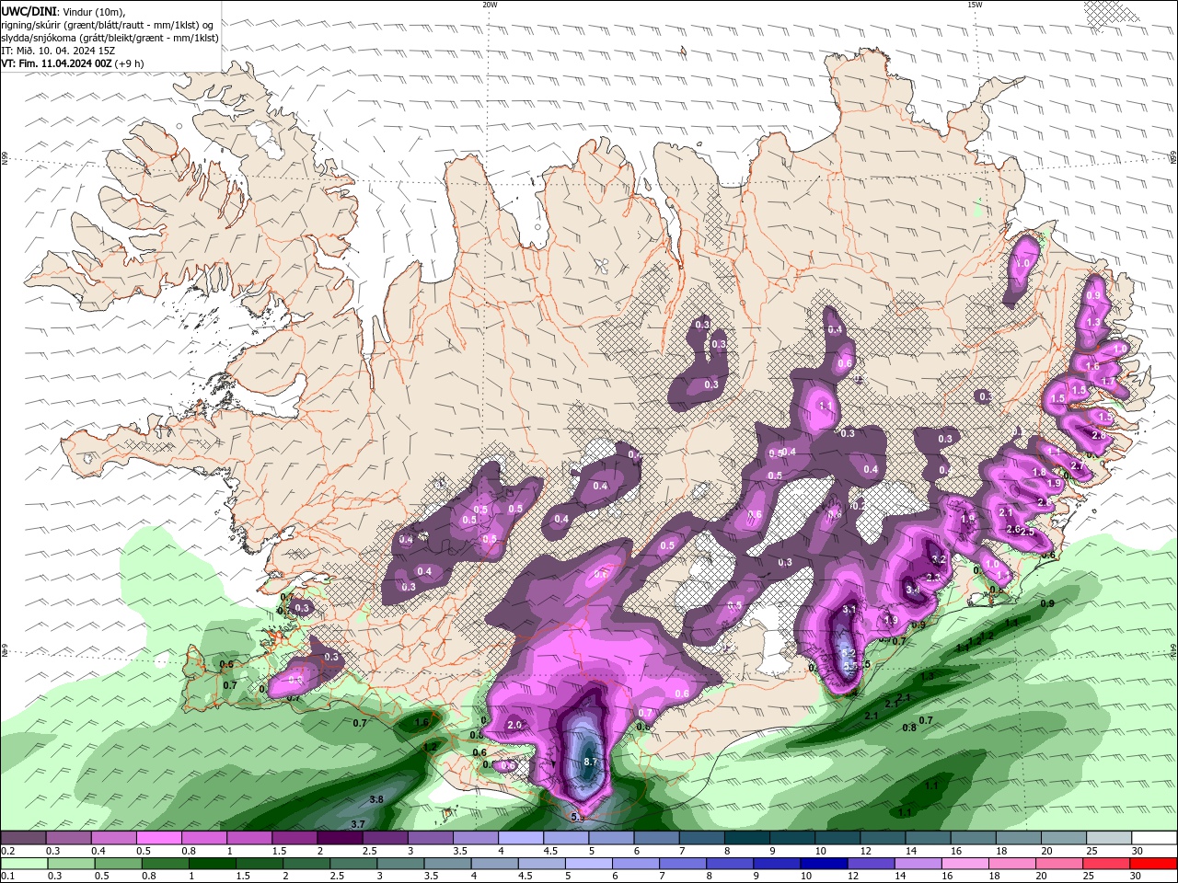Pick the light lavender 4 swatch in top legend
Image resolution: width=1178 pixels, height=883 pixels.
pos(521,838)
